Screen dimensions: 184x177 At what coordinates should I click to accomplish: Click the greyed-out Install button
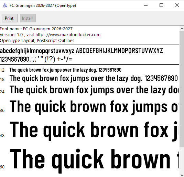point(28,18)
